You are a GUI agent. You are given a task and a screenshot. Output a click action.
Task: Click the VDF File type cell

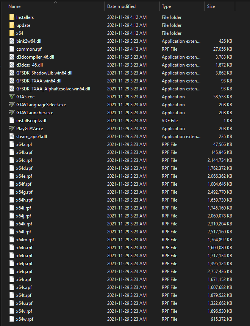coord(170,120)
